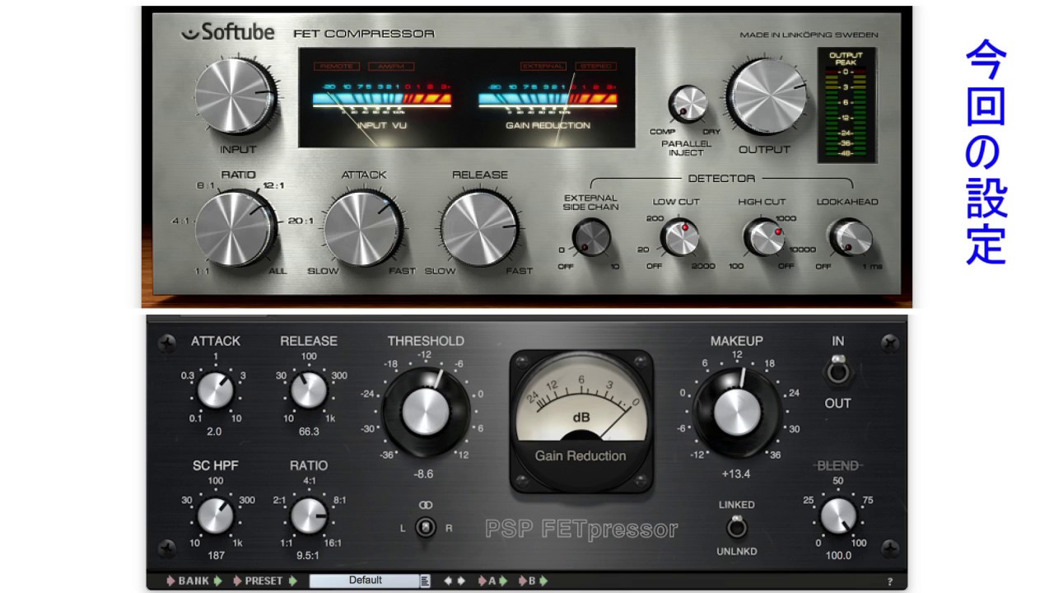The width and height of the screenshot is (1054, 593).
Task: Toggle the AM/FM indicator on VU display
Action: click(391, 66)
